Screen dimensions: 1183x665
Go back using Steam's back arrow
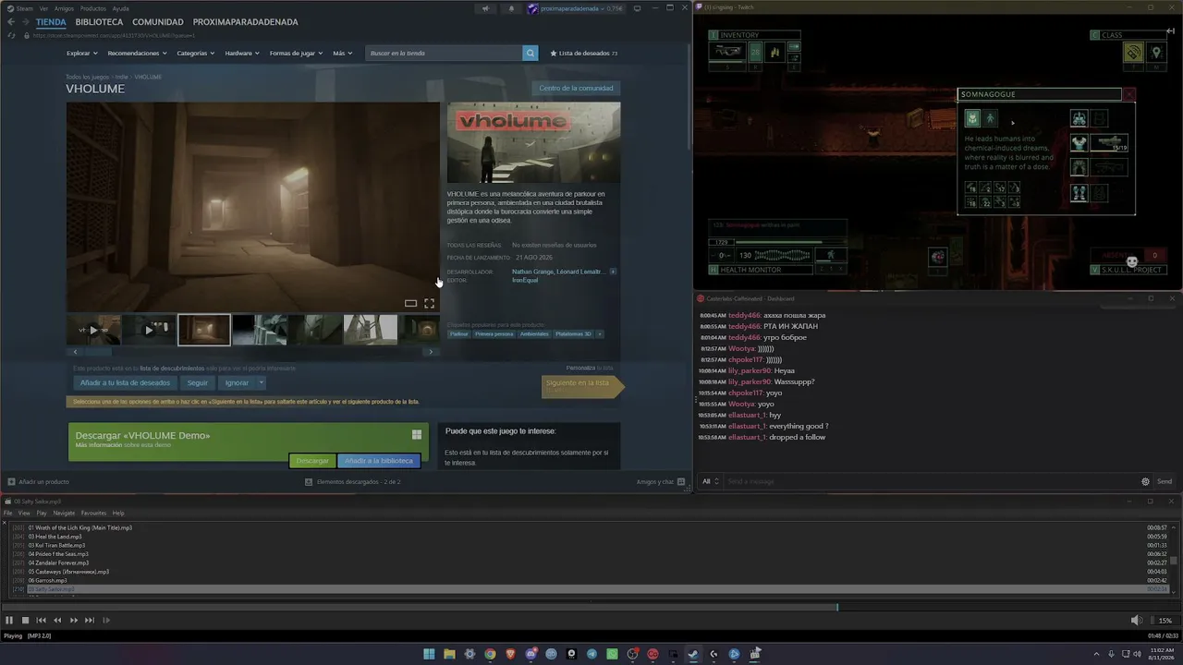[11, 21]
